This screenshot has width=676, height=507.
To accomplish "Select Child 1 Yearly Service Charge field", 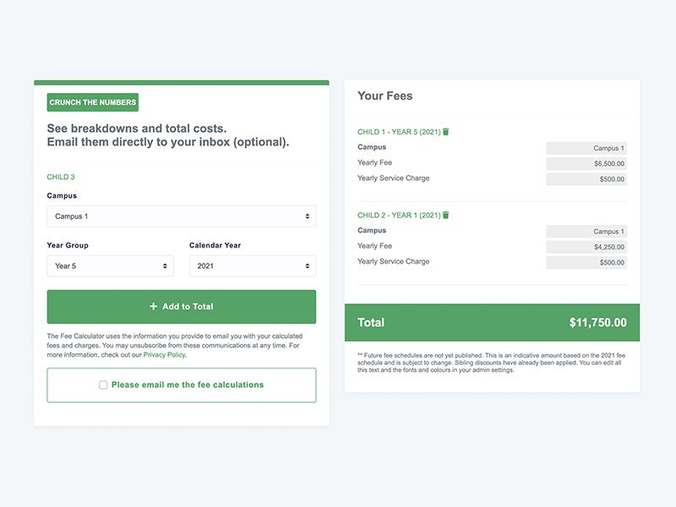I will coord(586,179).
